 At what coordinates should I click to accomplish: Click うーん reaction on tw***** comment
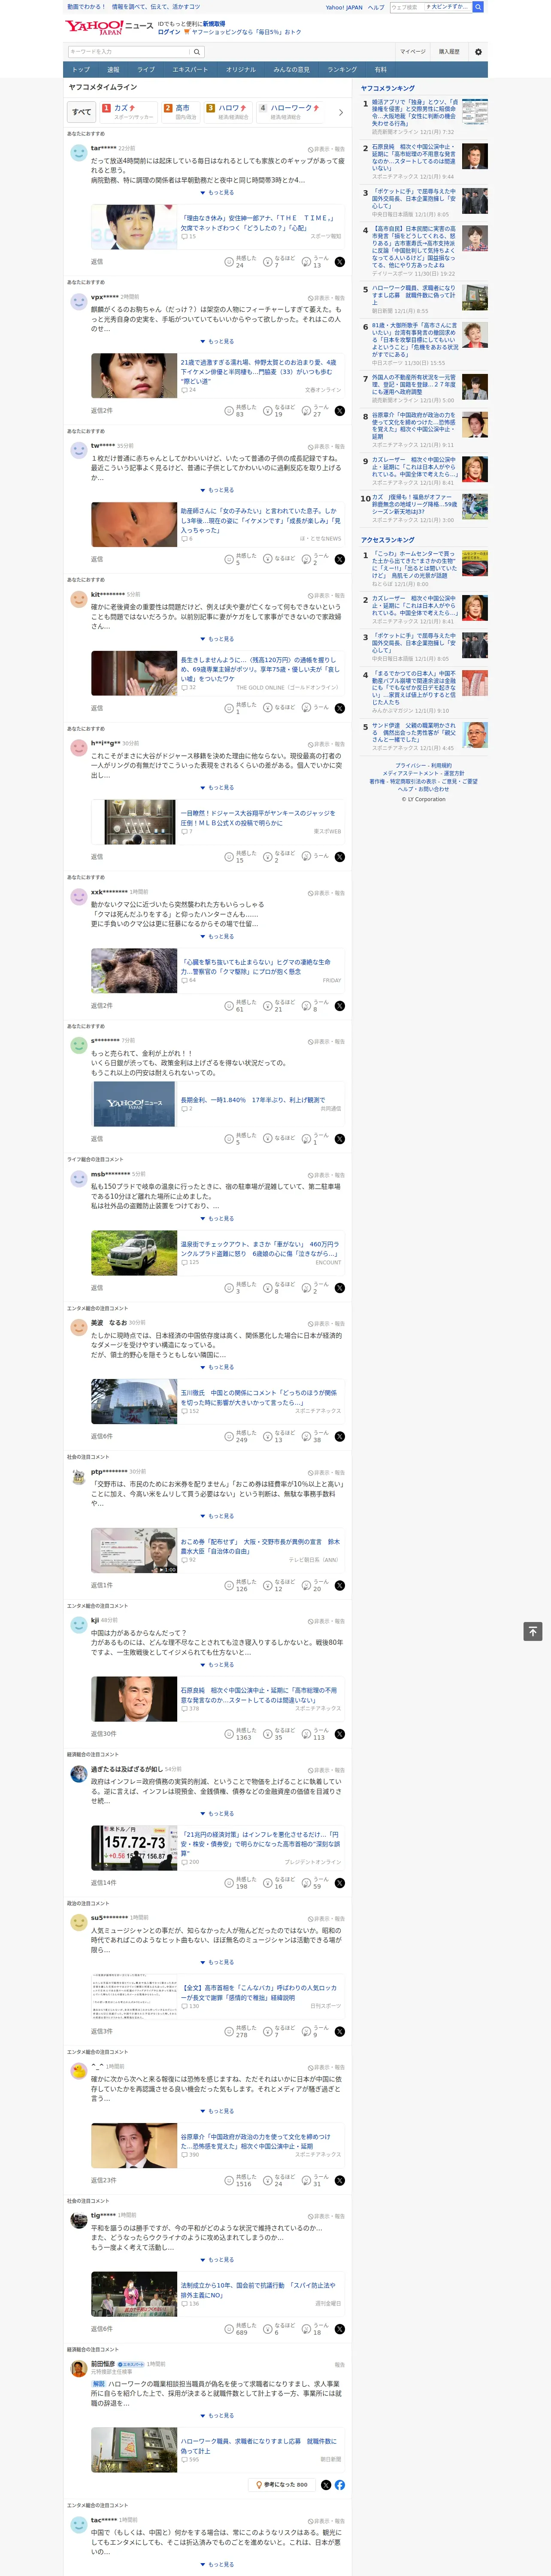click(x=316, y=559)
